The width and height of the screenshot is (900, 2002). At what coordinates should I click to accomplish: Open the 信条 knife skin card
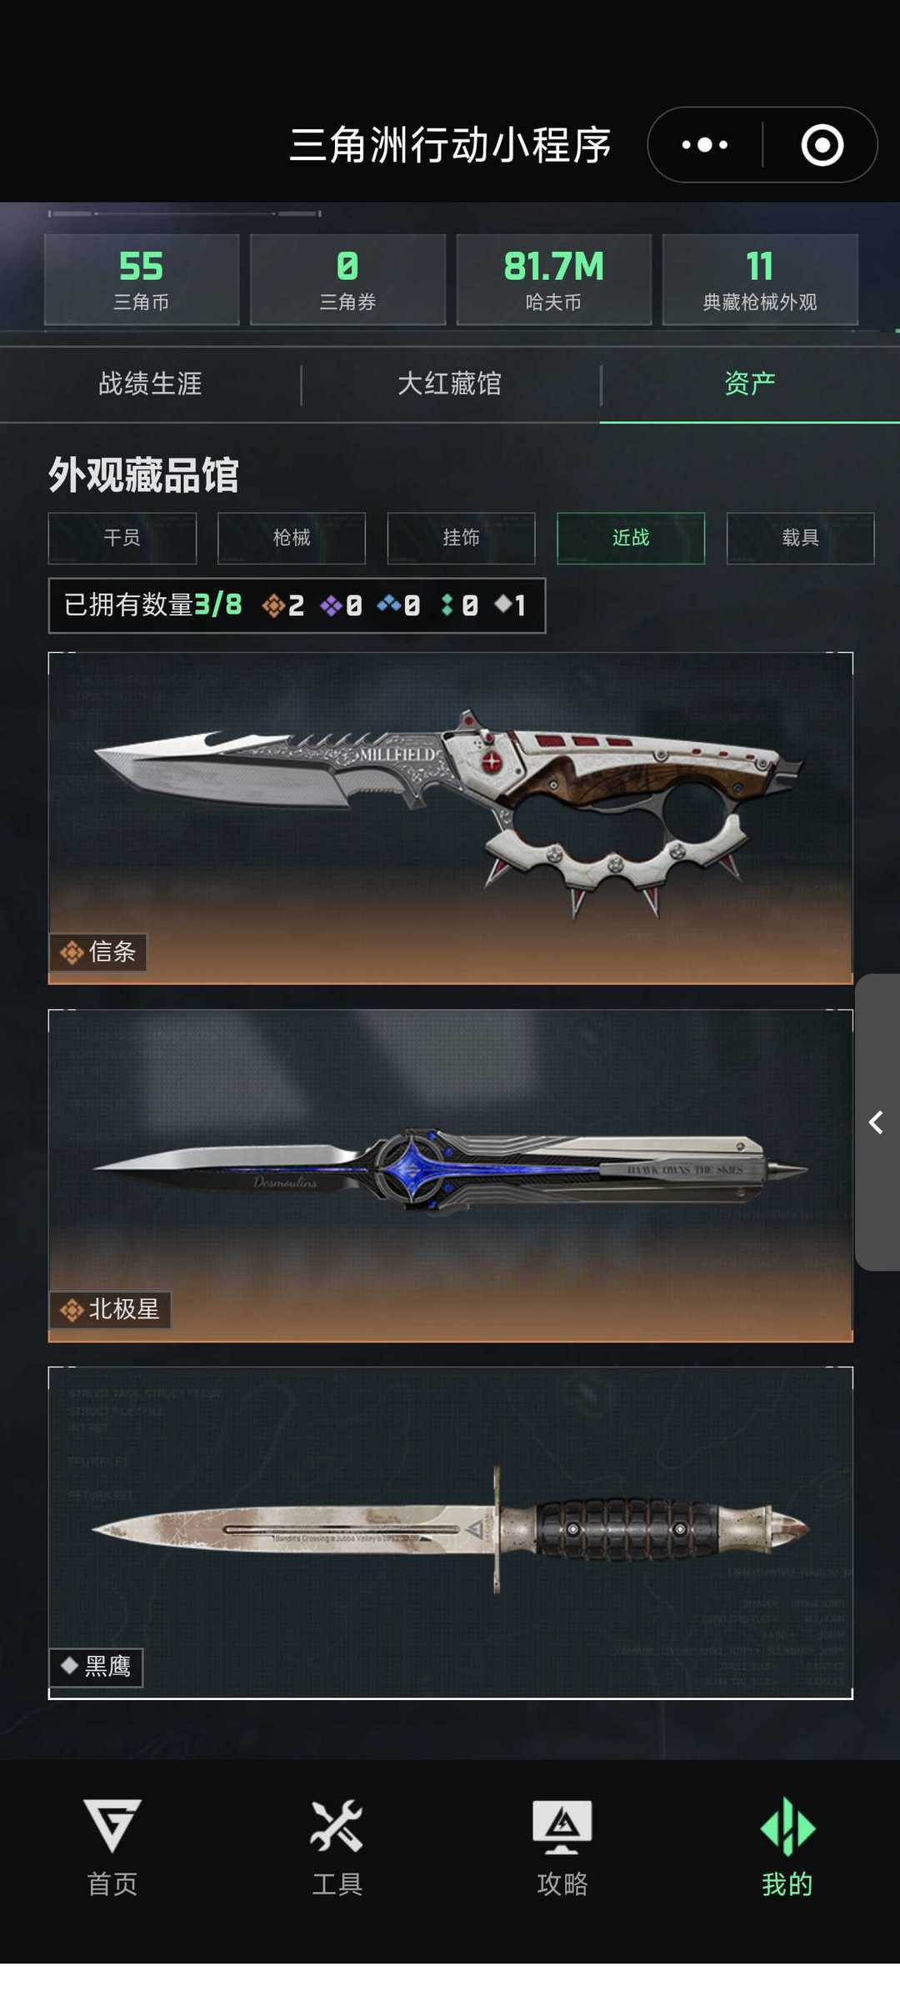click(x=451, y=818)
